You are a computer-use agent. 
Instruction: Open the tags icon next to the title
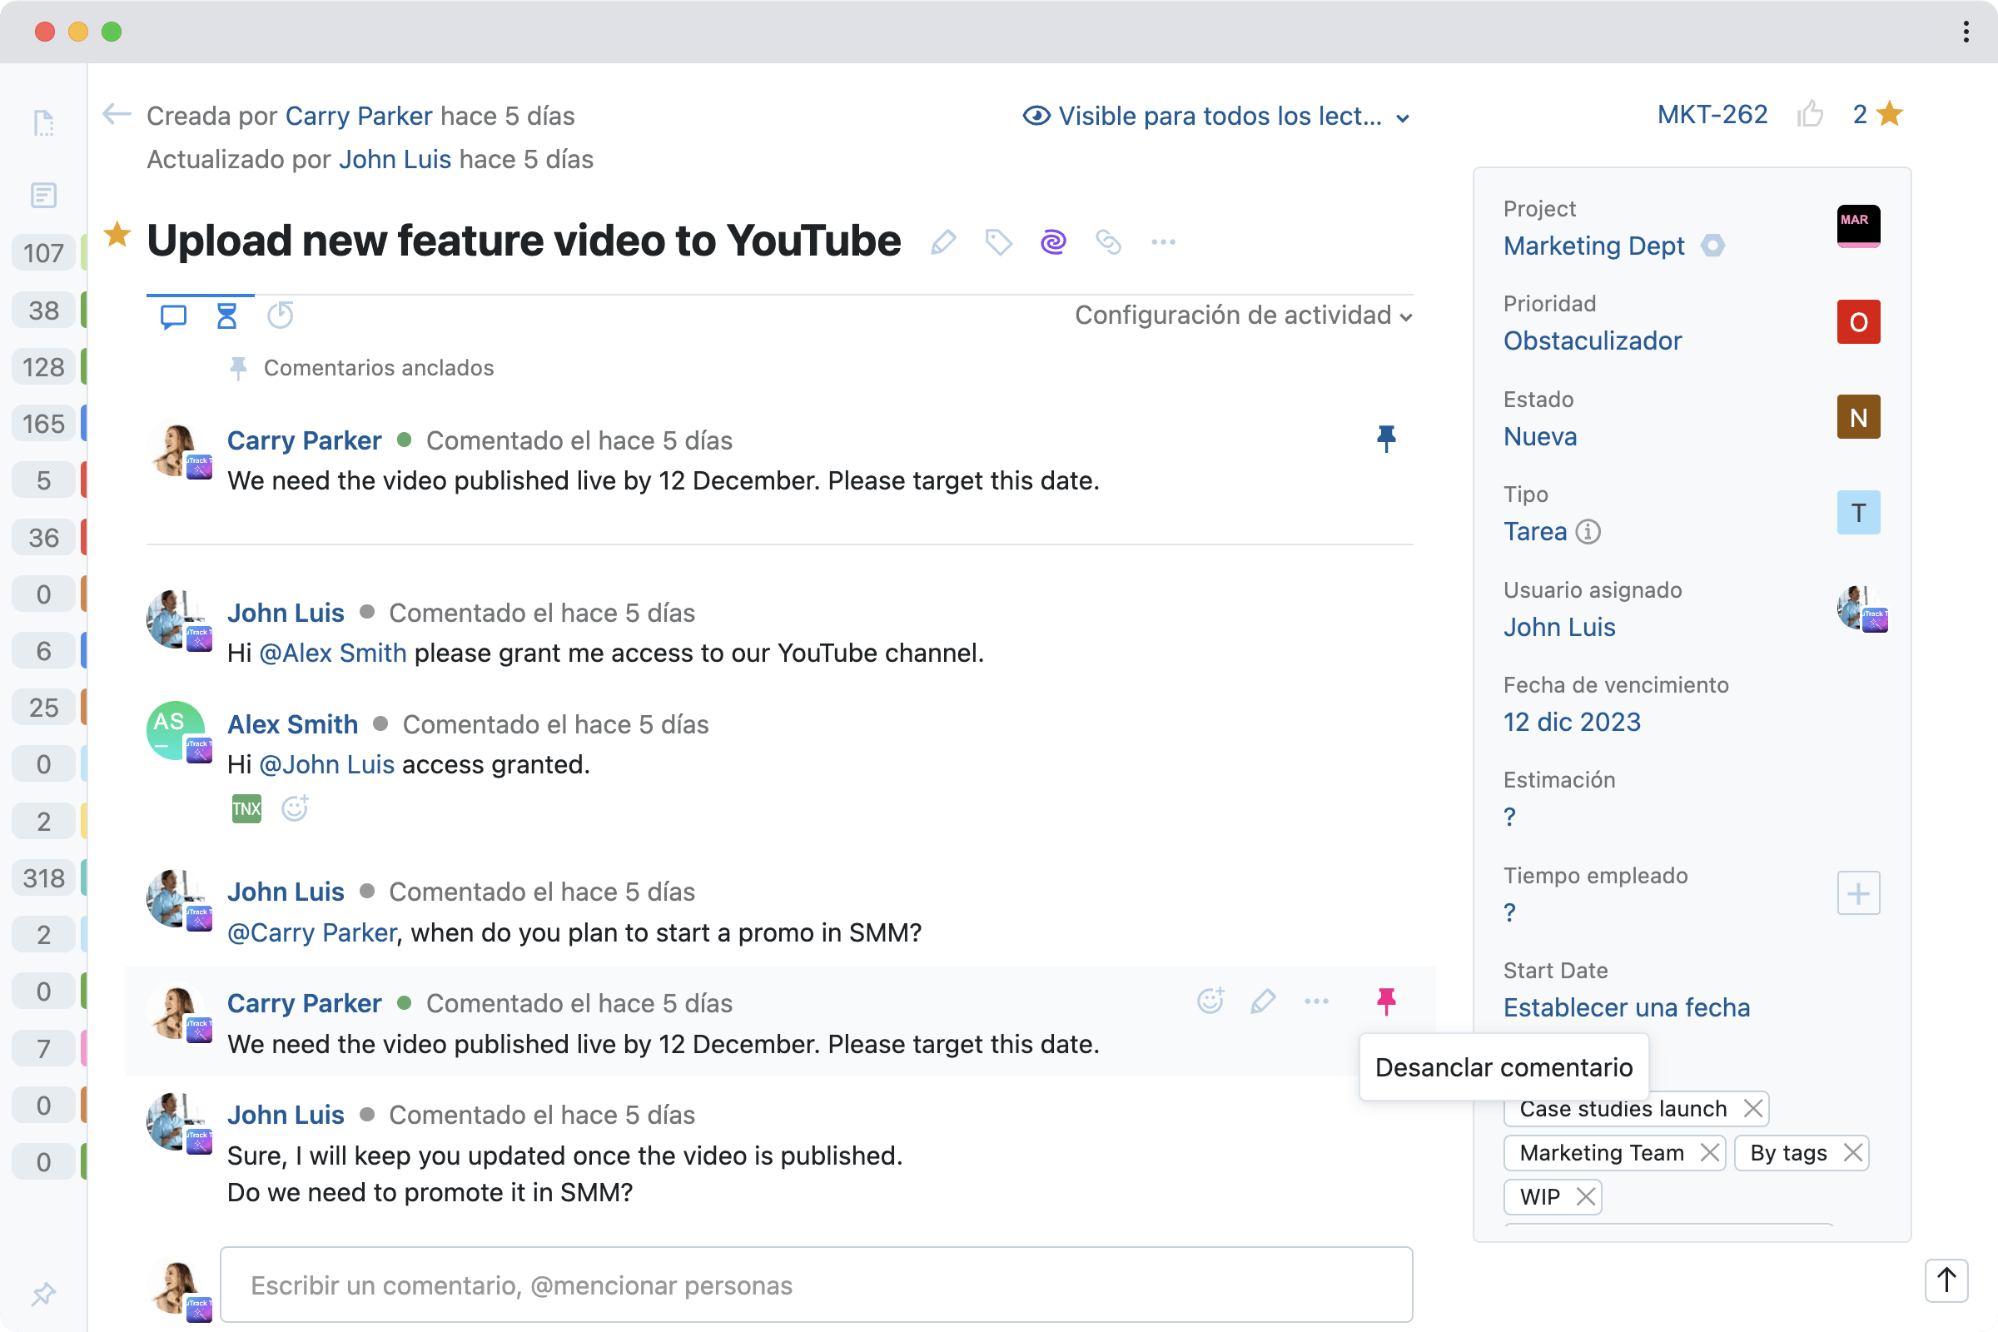point(998,242)
